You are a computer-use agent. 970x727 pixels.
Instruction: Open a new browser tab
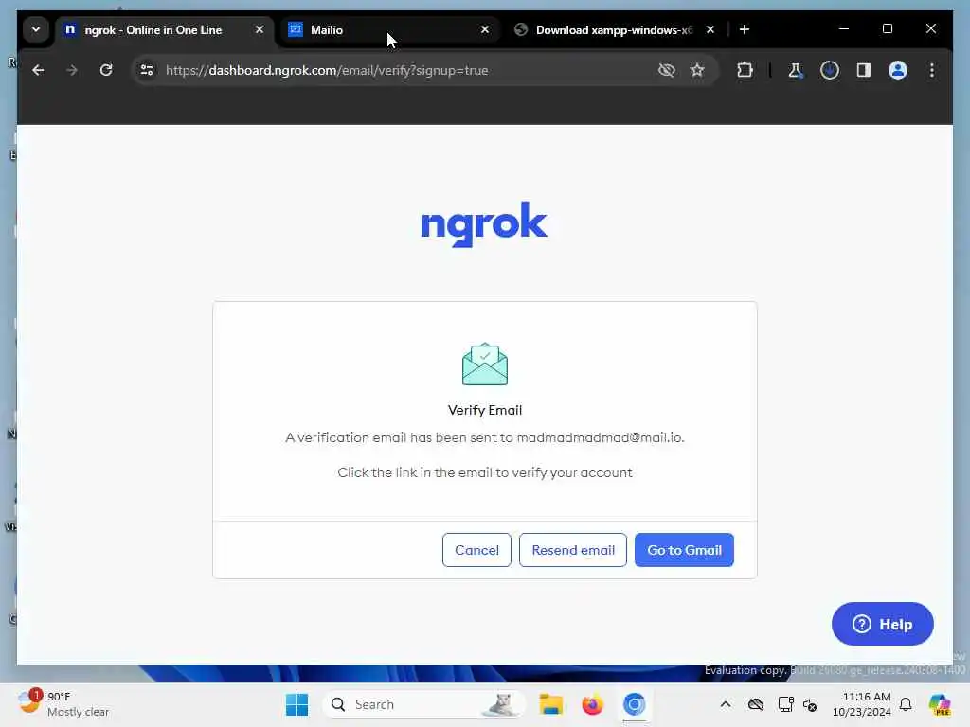click(745, 29)
